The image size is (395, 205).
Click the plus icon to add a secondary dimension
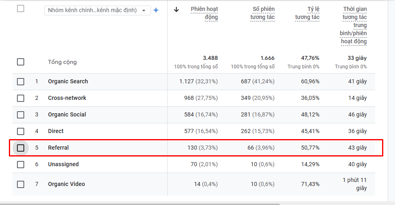tap(156, 10)
